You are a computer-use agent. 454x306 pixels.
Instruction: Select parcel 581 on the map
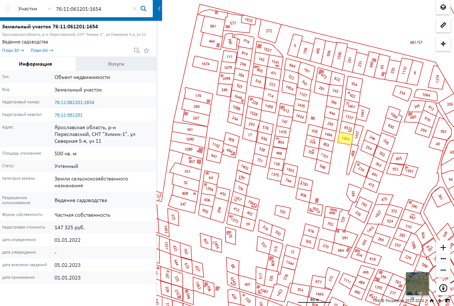[213, 26]
